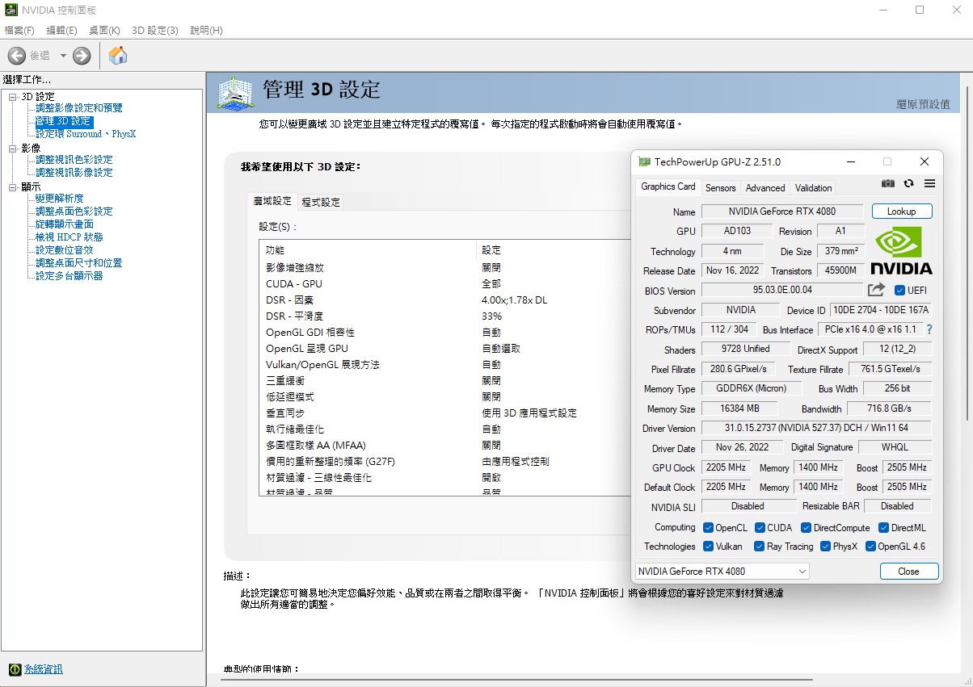
Task: Open the GPU selection dropdown in GPU-Z
Action: click(x=722, y=572)
